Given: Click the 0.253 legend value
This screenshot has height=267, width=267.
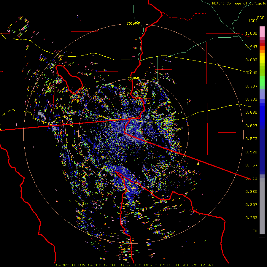Looking at the screenshot, I should pyautogui.click(x=251, y=218).
